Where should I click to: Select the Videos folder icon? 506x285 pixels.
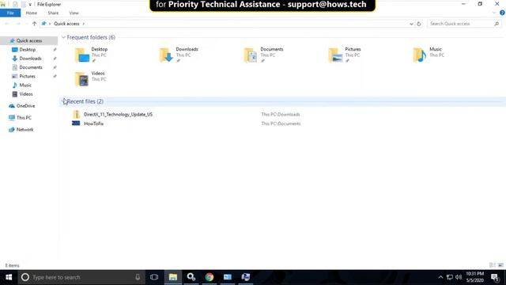pyautogui.click(x=82, y=79)
